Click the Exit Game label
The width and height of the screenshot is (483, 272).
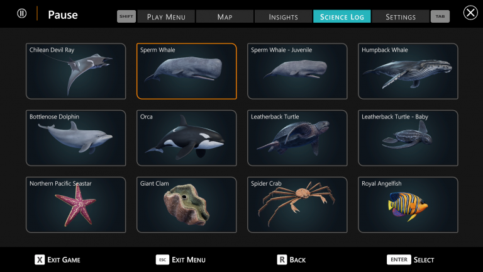(x=64, y=260)
